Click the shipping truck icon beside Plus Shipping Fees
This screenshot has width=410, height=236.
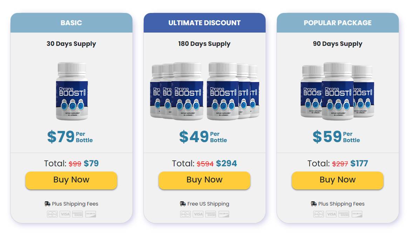(x=47, y=203)
